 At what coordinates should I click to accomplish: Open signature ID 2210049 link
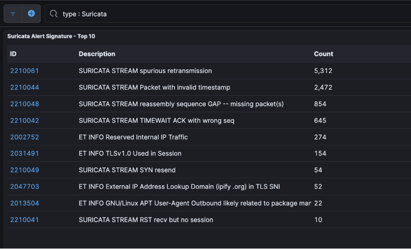[25, 170]
